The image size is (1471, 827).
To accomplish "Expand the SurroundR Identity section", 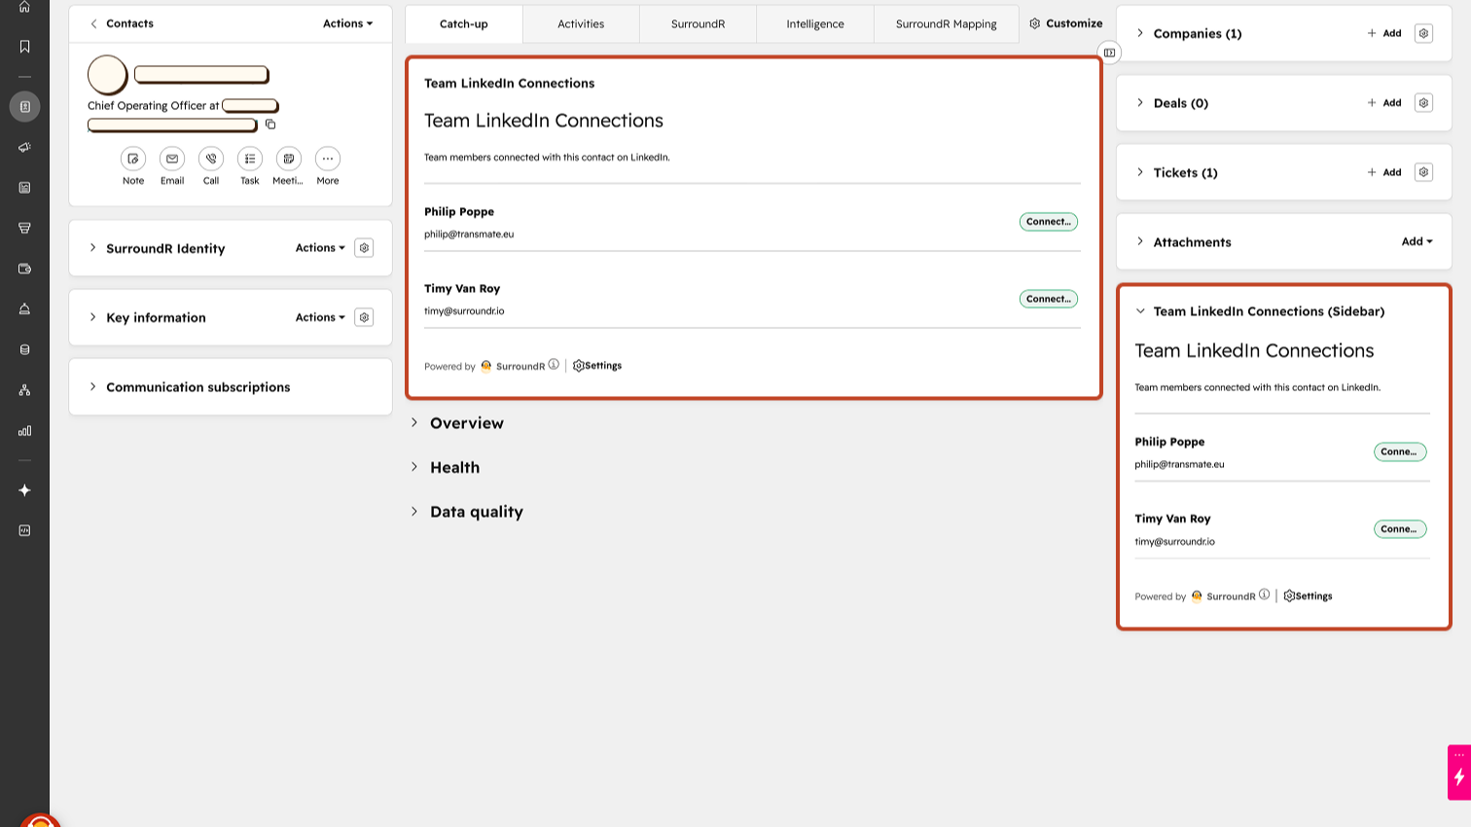I will 93,248.
